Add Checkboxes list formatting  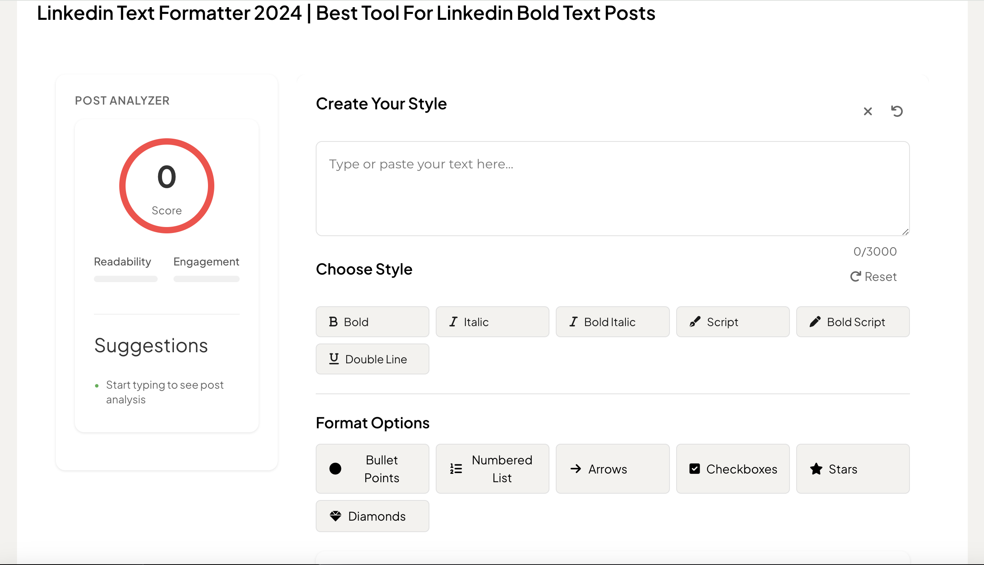(733, 469)
